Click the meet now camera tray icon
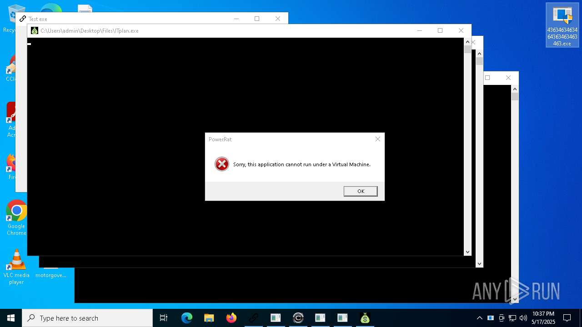Screen dimensions: 582x327 502,318
